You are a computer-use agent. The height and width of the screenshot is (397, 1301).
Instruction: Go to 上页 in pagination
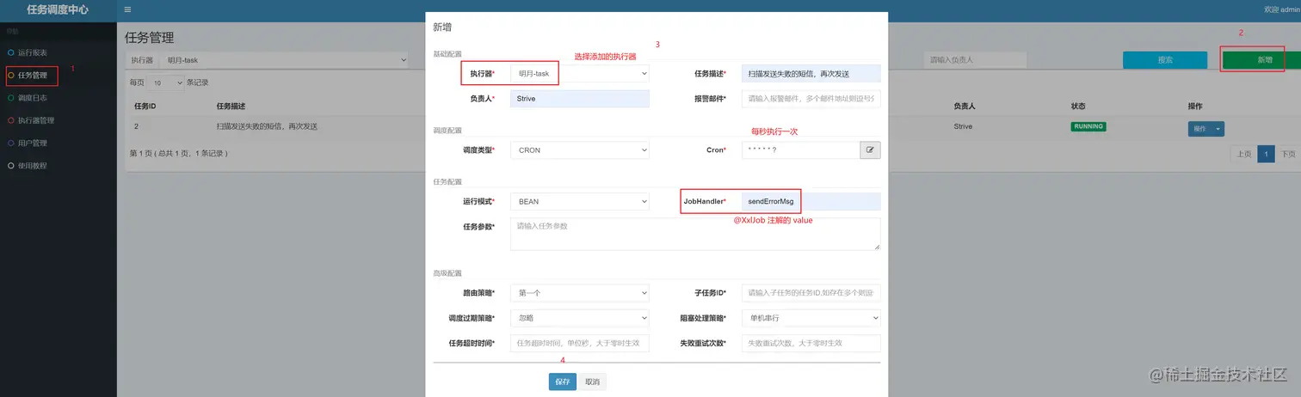[1243, 154]
